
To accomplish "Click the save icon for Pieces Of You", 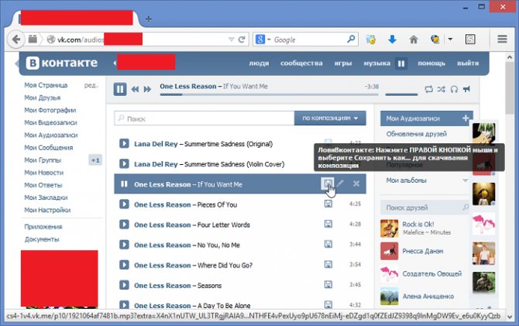I will (x=328, y=204).
